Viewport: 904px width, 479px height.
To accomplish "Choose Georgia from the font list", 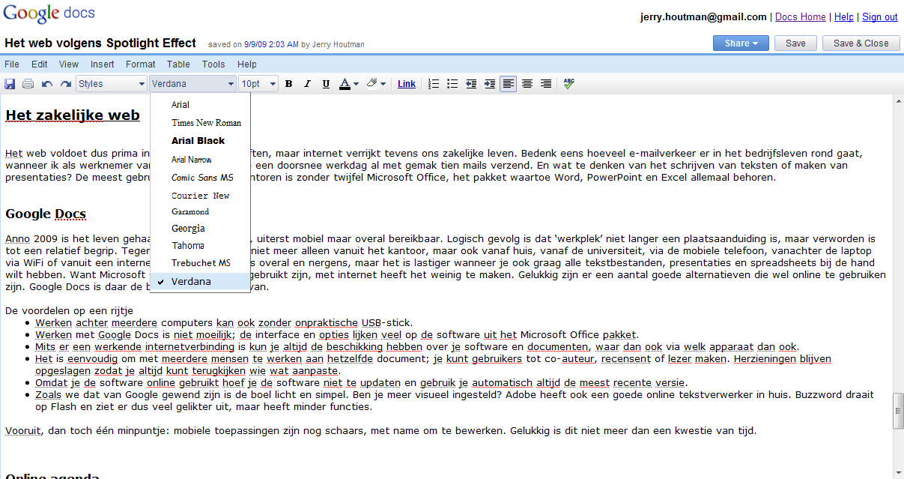I will tap(188, 229).
